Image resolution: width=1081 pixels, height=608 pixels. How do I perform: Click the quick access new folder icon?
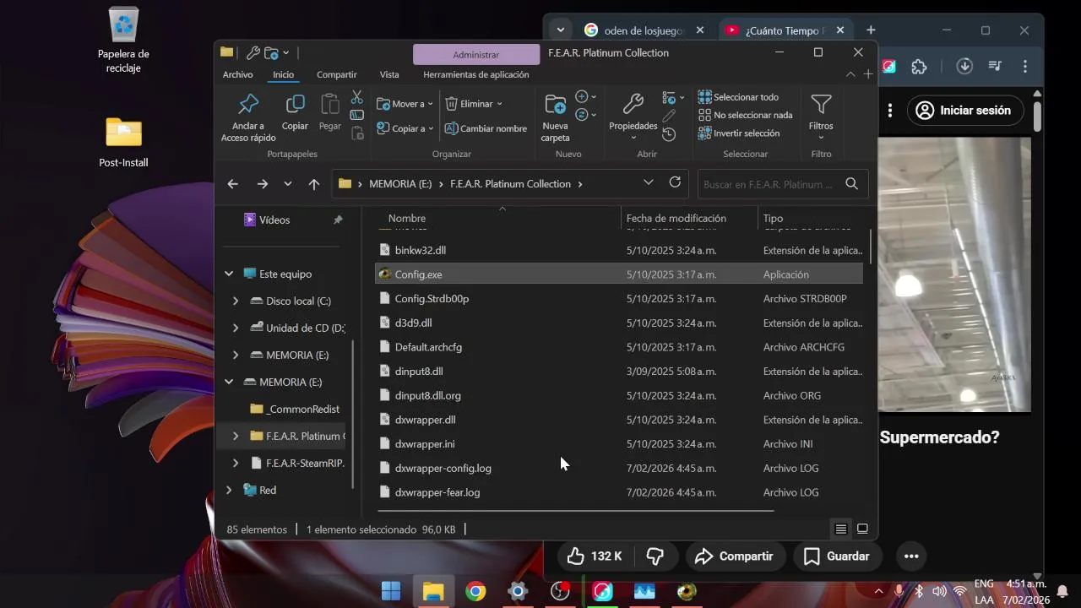click(x=271, y=52)
